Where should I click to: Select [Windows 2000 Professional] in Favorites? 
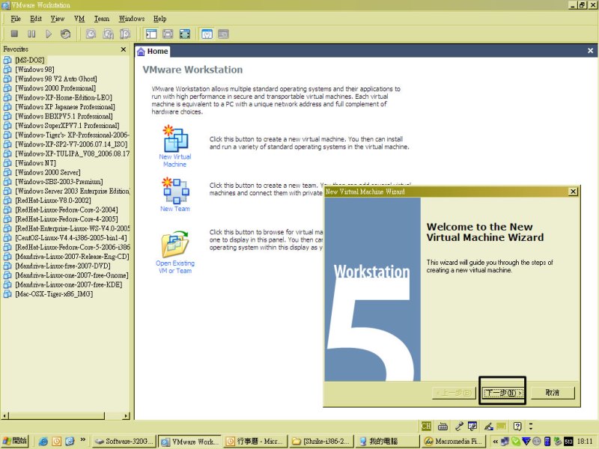55,88
